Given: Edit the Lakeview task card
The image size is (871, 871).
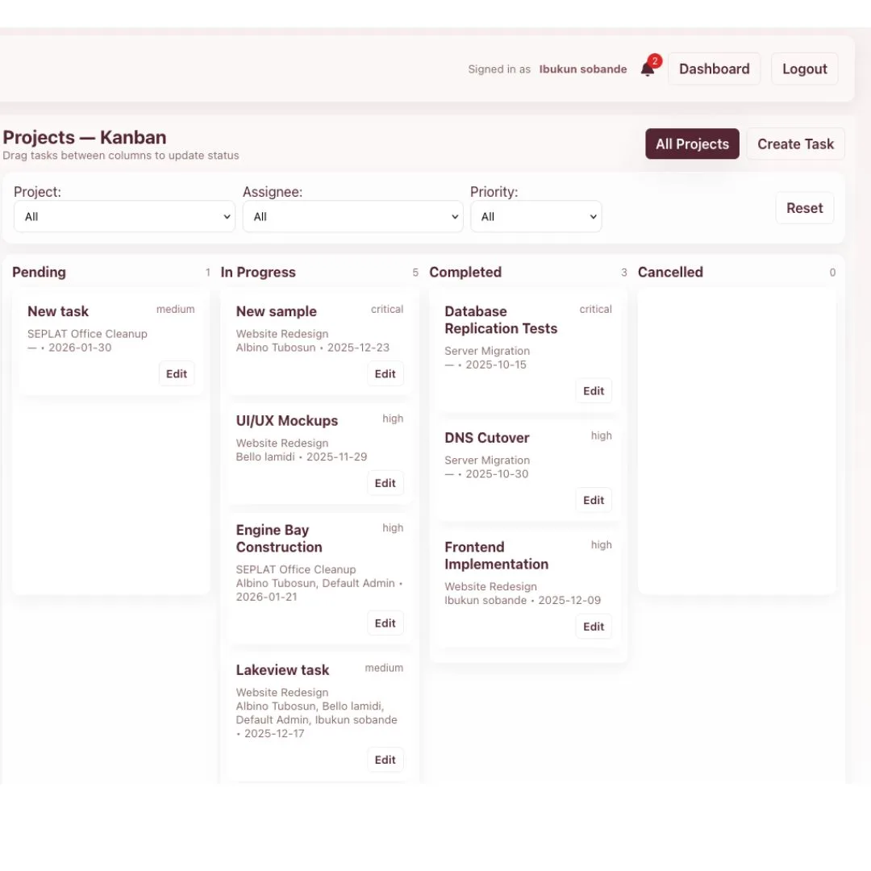Looking at the screenshot, I should coord(385,760).
